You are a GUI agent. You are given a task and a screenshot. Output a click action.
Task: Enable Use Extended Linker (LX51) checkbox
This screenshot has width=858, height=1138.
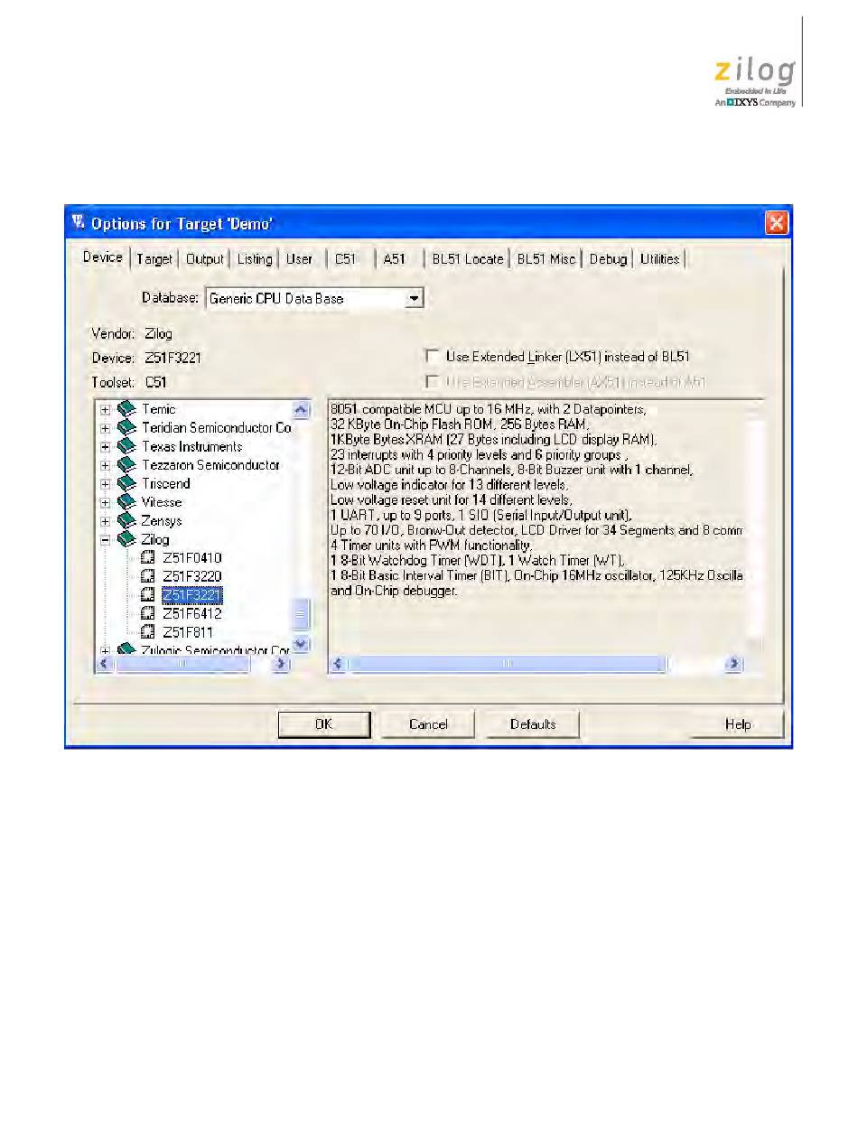433,357
